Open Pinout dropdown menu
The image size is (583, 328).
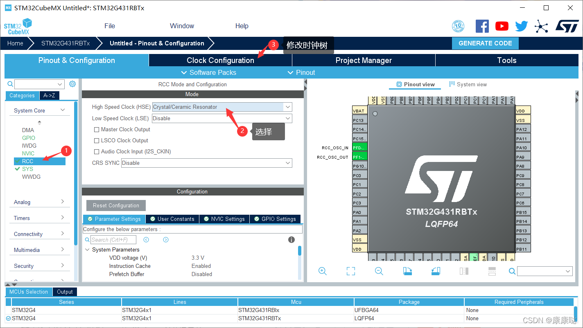point(301,72)
